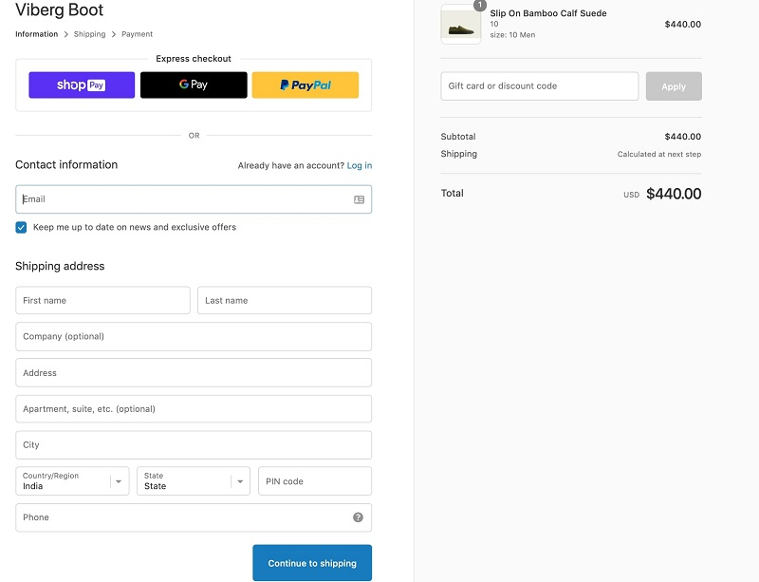Select the Last name input field
Image resolution: width=759 pixels, height=582 pixels.
click(x=285, y=301)
